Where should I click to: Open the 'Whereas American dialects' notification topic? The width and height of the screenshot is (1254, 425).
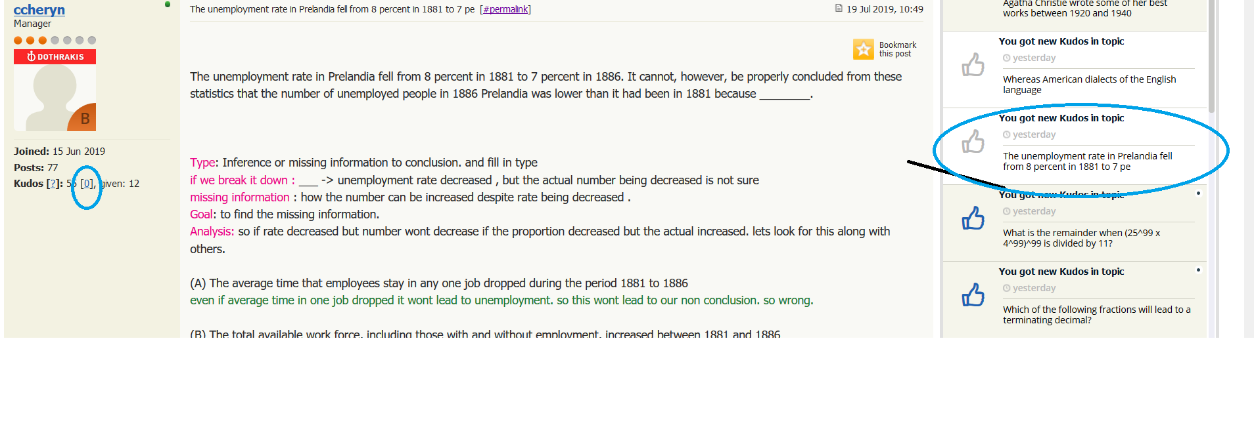(x=1089, y=85)
